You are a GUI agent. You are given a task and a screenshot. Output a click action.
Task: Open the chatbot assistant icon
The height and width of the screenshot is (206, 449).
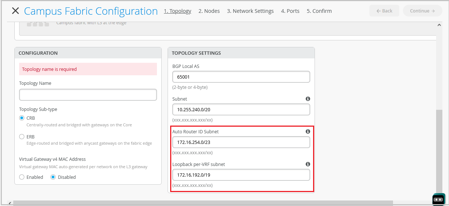coord(438,199)
